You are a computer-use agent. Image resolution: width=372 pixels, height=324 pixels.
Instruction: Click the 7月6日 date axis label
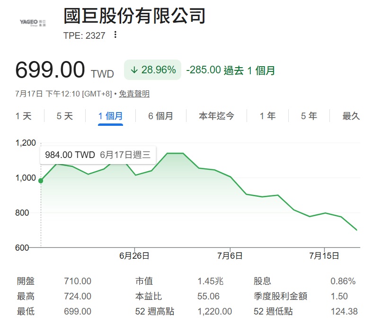pyautogui.click(x=230, y=256)
